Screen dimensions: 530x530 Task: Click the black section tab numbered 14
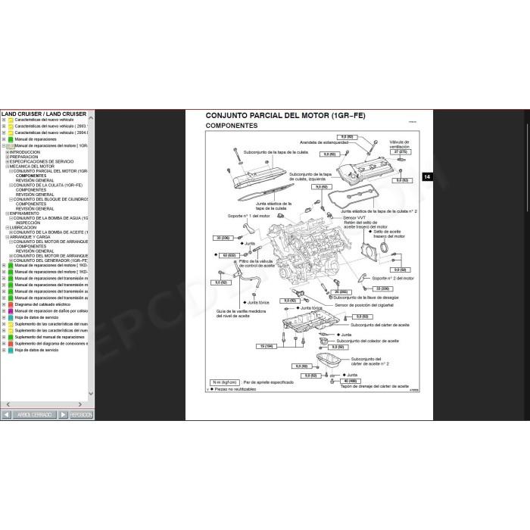point(427,176)
